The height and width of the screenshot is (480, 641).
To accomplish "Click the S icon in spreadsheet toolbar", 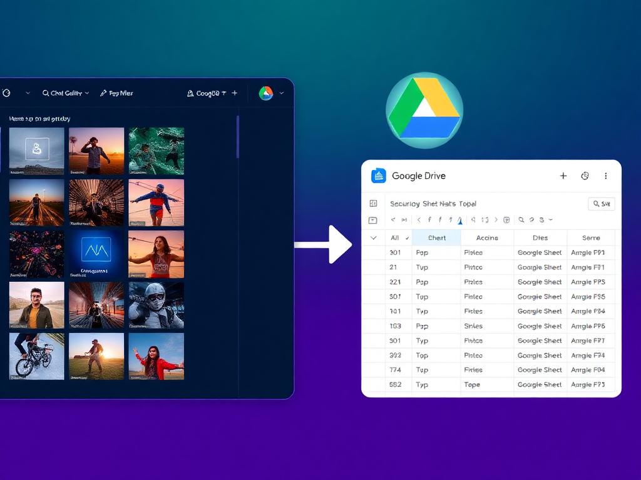I will (541, 220).
